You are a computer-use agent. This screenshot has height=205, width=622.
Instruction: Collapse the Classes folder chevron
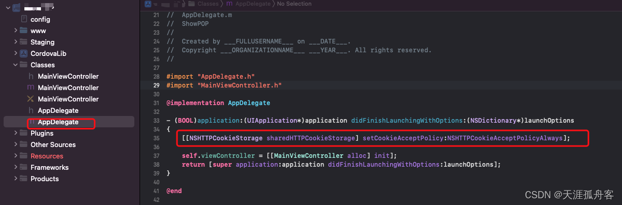16,65
